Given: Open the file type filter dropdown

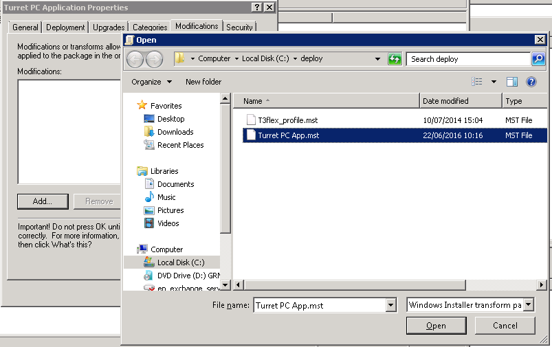Looking at the screenshot, I should click(529, 305).
